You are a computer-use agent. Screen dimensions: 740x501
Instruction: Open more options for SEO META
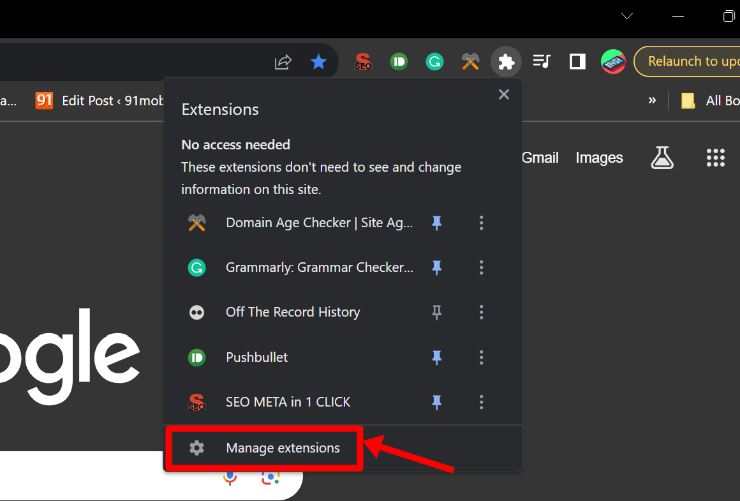click(x=482, y=402)
